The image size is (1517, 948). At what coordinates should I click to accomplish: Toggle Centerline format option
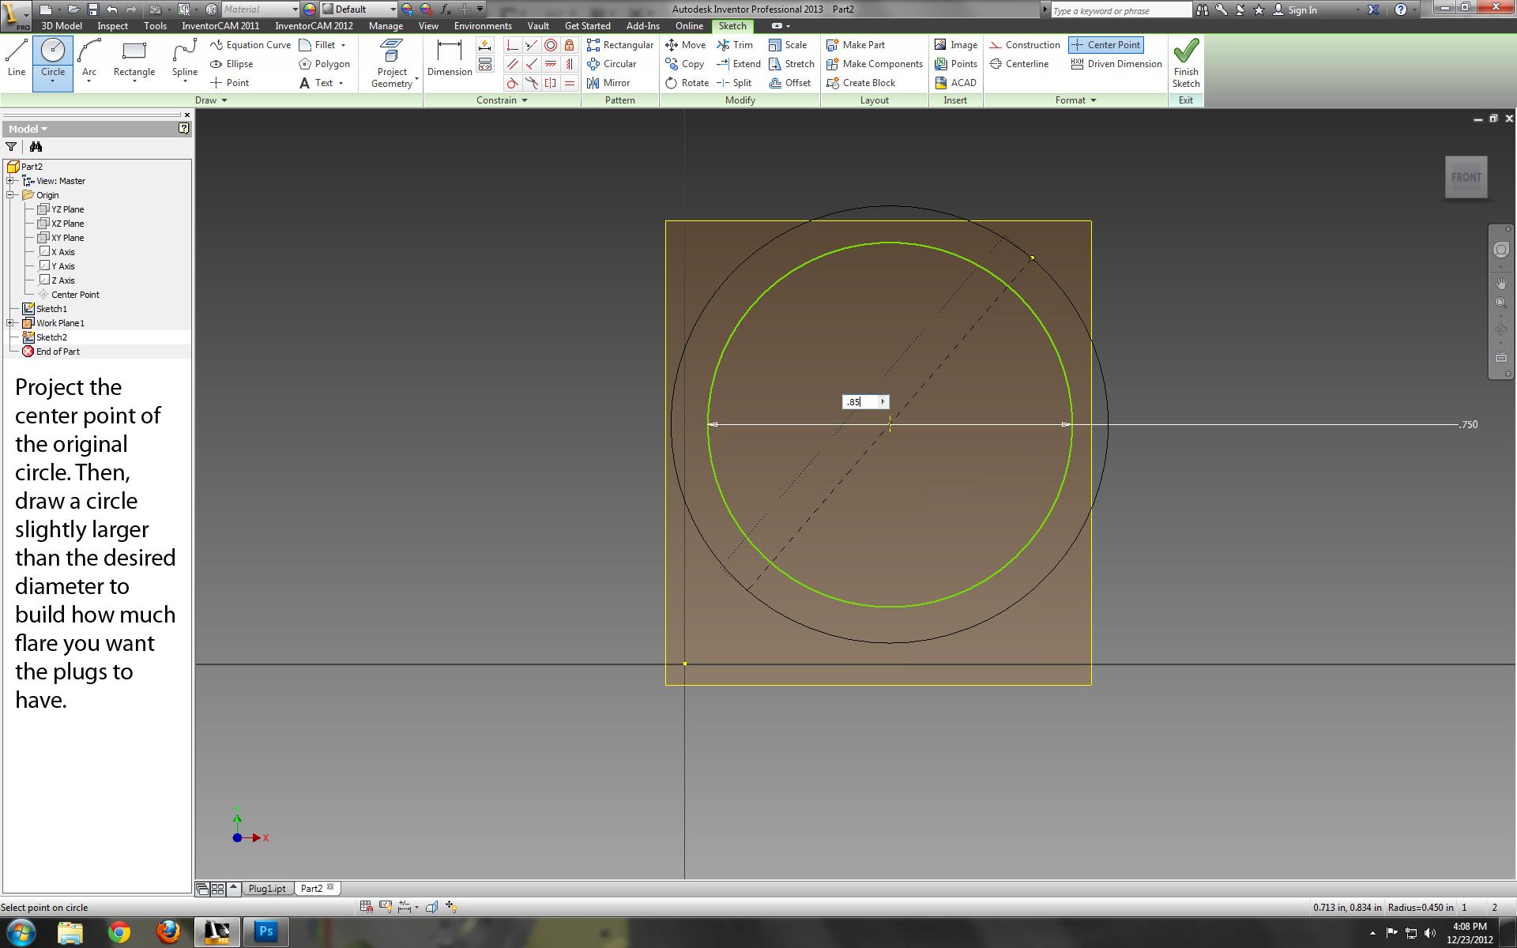click(x=1019, y=64)
